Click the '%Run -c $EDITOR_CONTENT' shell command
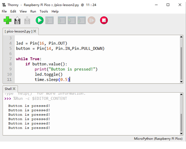The width and height of the screenshot is (186, 149). [40, 99]
